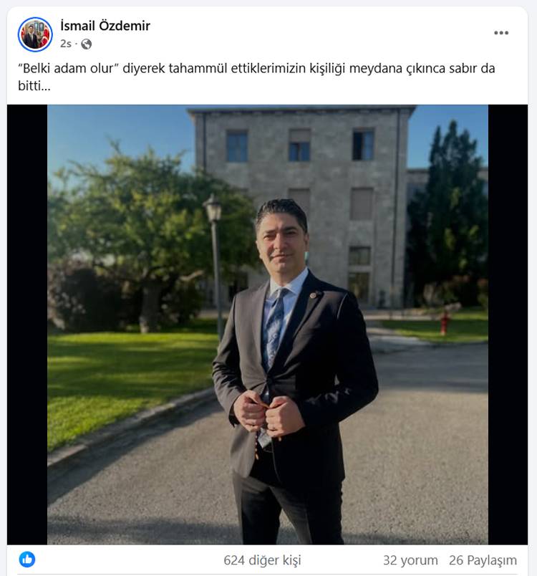This screenshot has height=576, width=537.
Task: Open the three-dot post options menu
Action: tap(501, 33)
